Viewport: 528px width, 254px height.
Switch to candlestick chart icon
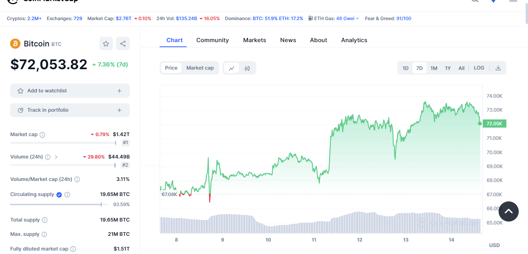(247, 68)
